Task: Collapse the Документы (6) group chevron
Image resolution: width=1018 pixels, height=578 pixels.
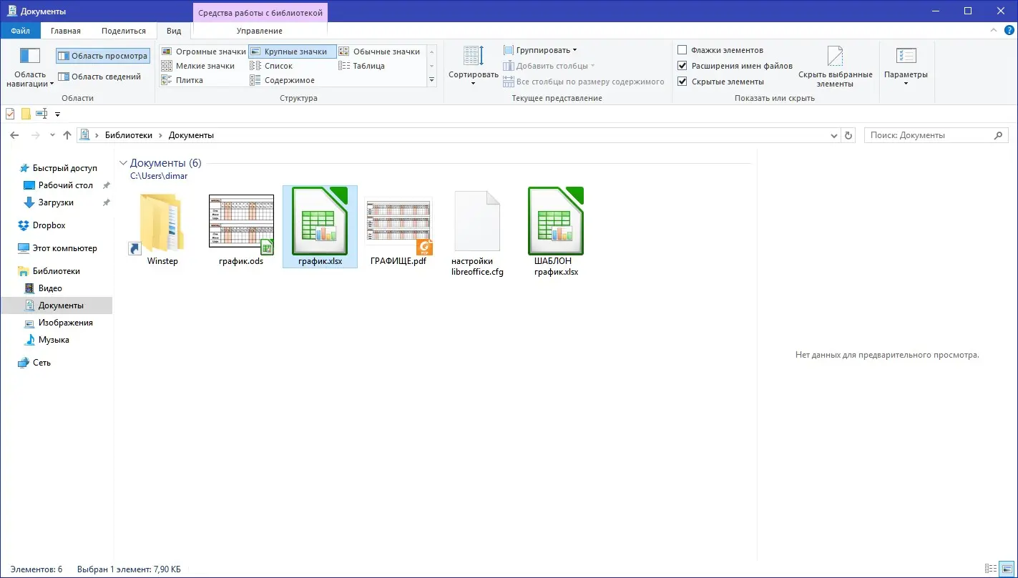Action: (x=123, y=163)
